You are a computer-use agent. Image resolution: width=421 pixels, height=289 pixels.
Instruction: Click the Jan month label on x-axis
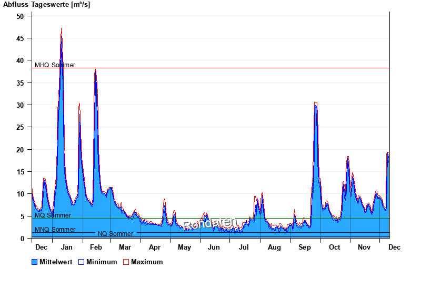(x=67, y=247)
